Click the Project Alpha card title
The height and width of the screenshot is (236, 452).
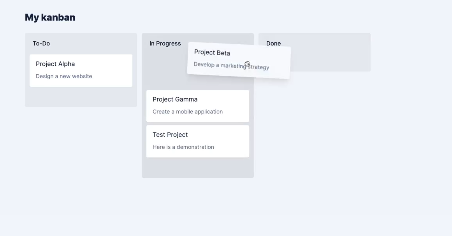click(x=55, y=64)
